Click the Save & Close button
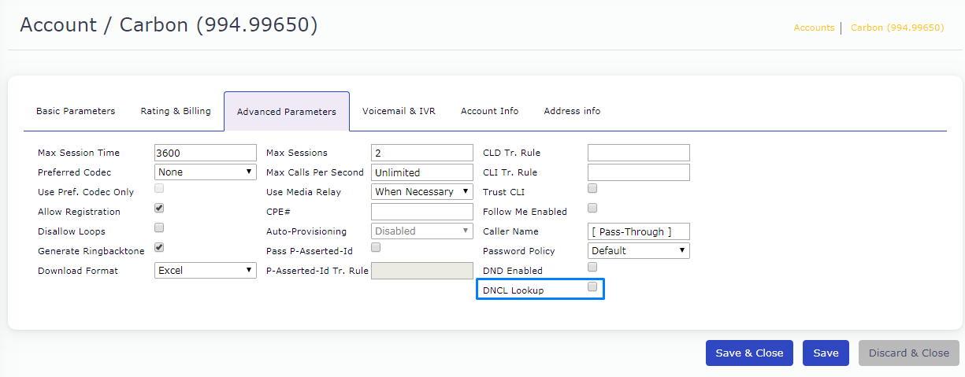The height and width of the screenshot is (377, 965). pyautogui.click(x=749, y=353)
